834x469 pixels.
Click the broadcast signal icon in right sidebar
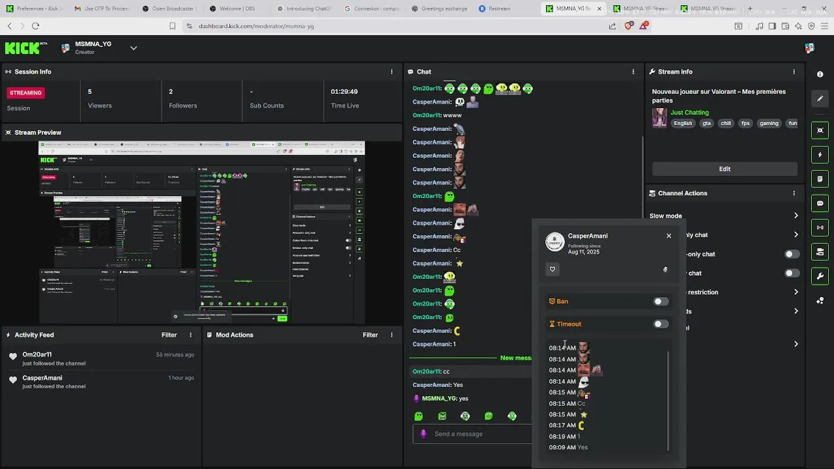pos(820,227)
